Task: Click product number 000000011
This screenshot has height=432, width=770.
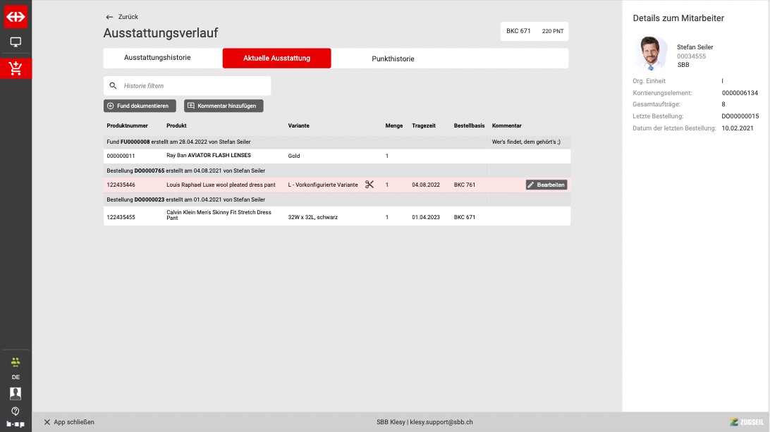Action: [121, 156]
